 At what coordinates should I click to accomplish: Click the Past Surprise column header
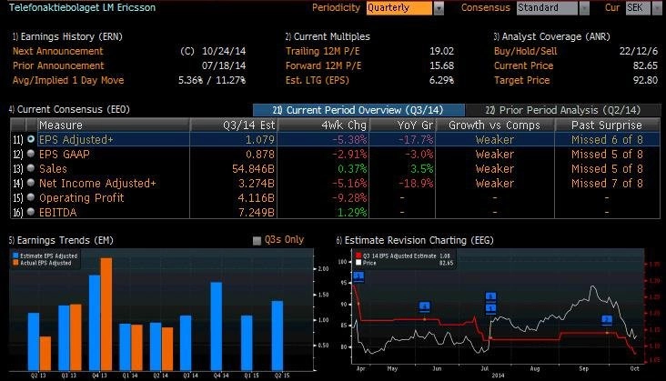(607, 125)
